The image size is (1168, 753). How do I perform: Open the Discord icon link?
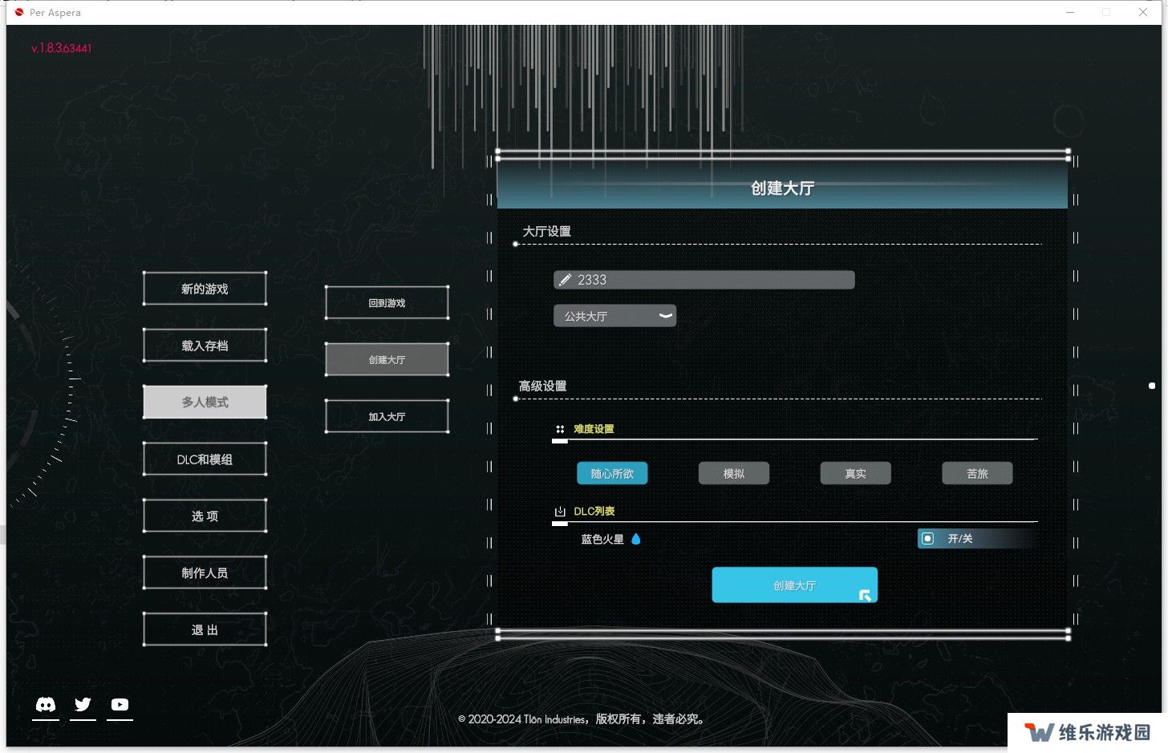coord(46,704)
